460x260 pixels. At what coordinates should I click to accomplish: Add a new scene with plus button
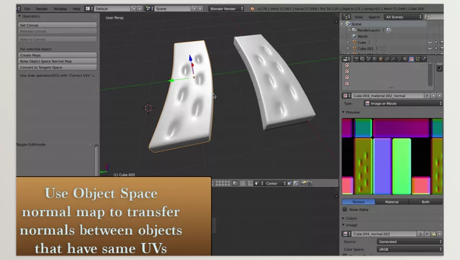pos(194,9)
